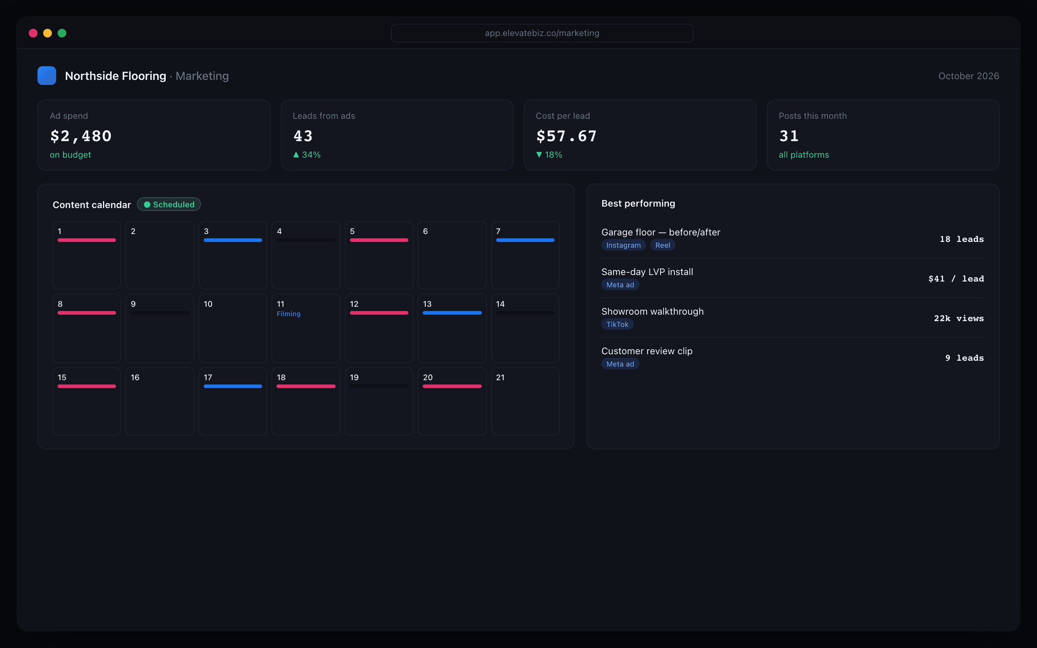Click the blue bar on calendar day 3
The image size is (1037, 648).
(x=233, y=240)
